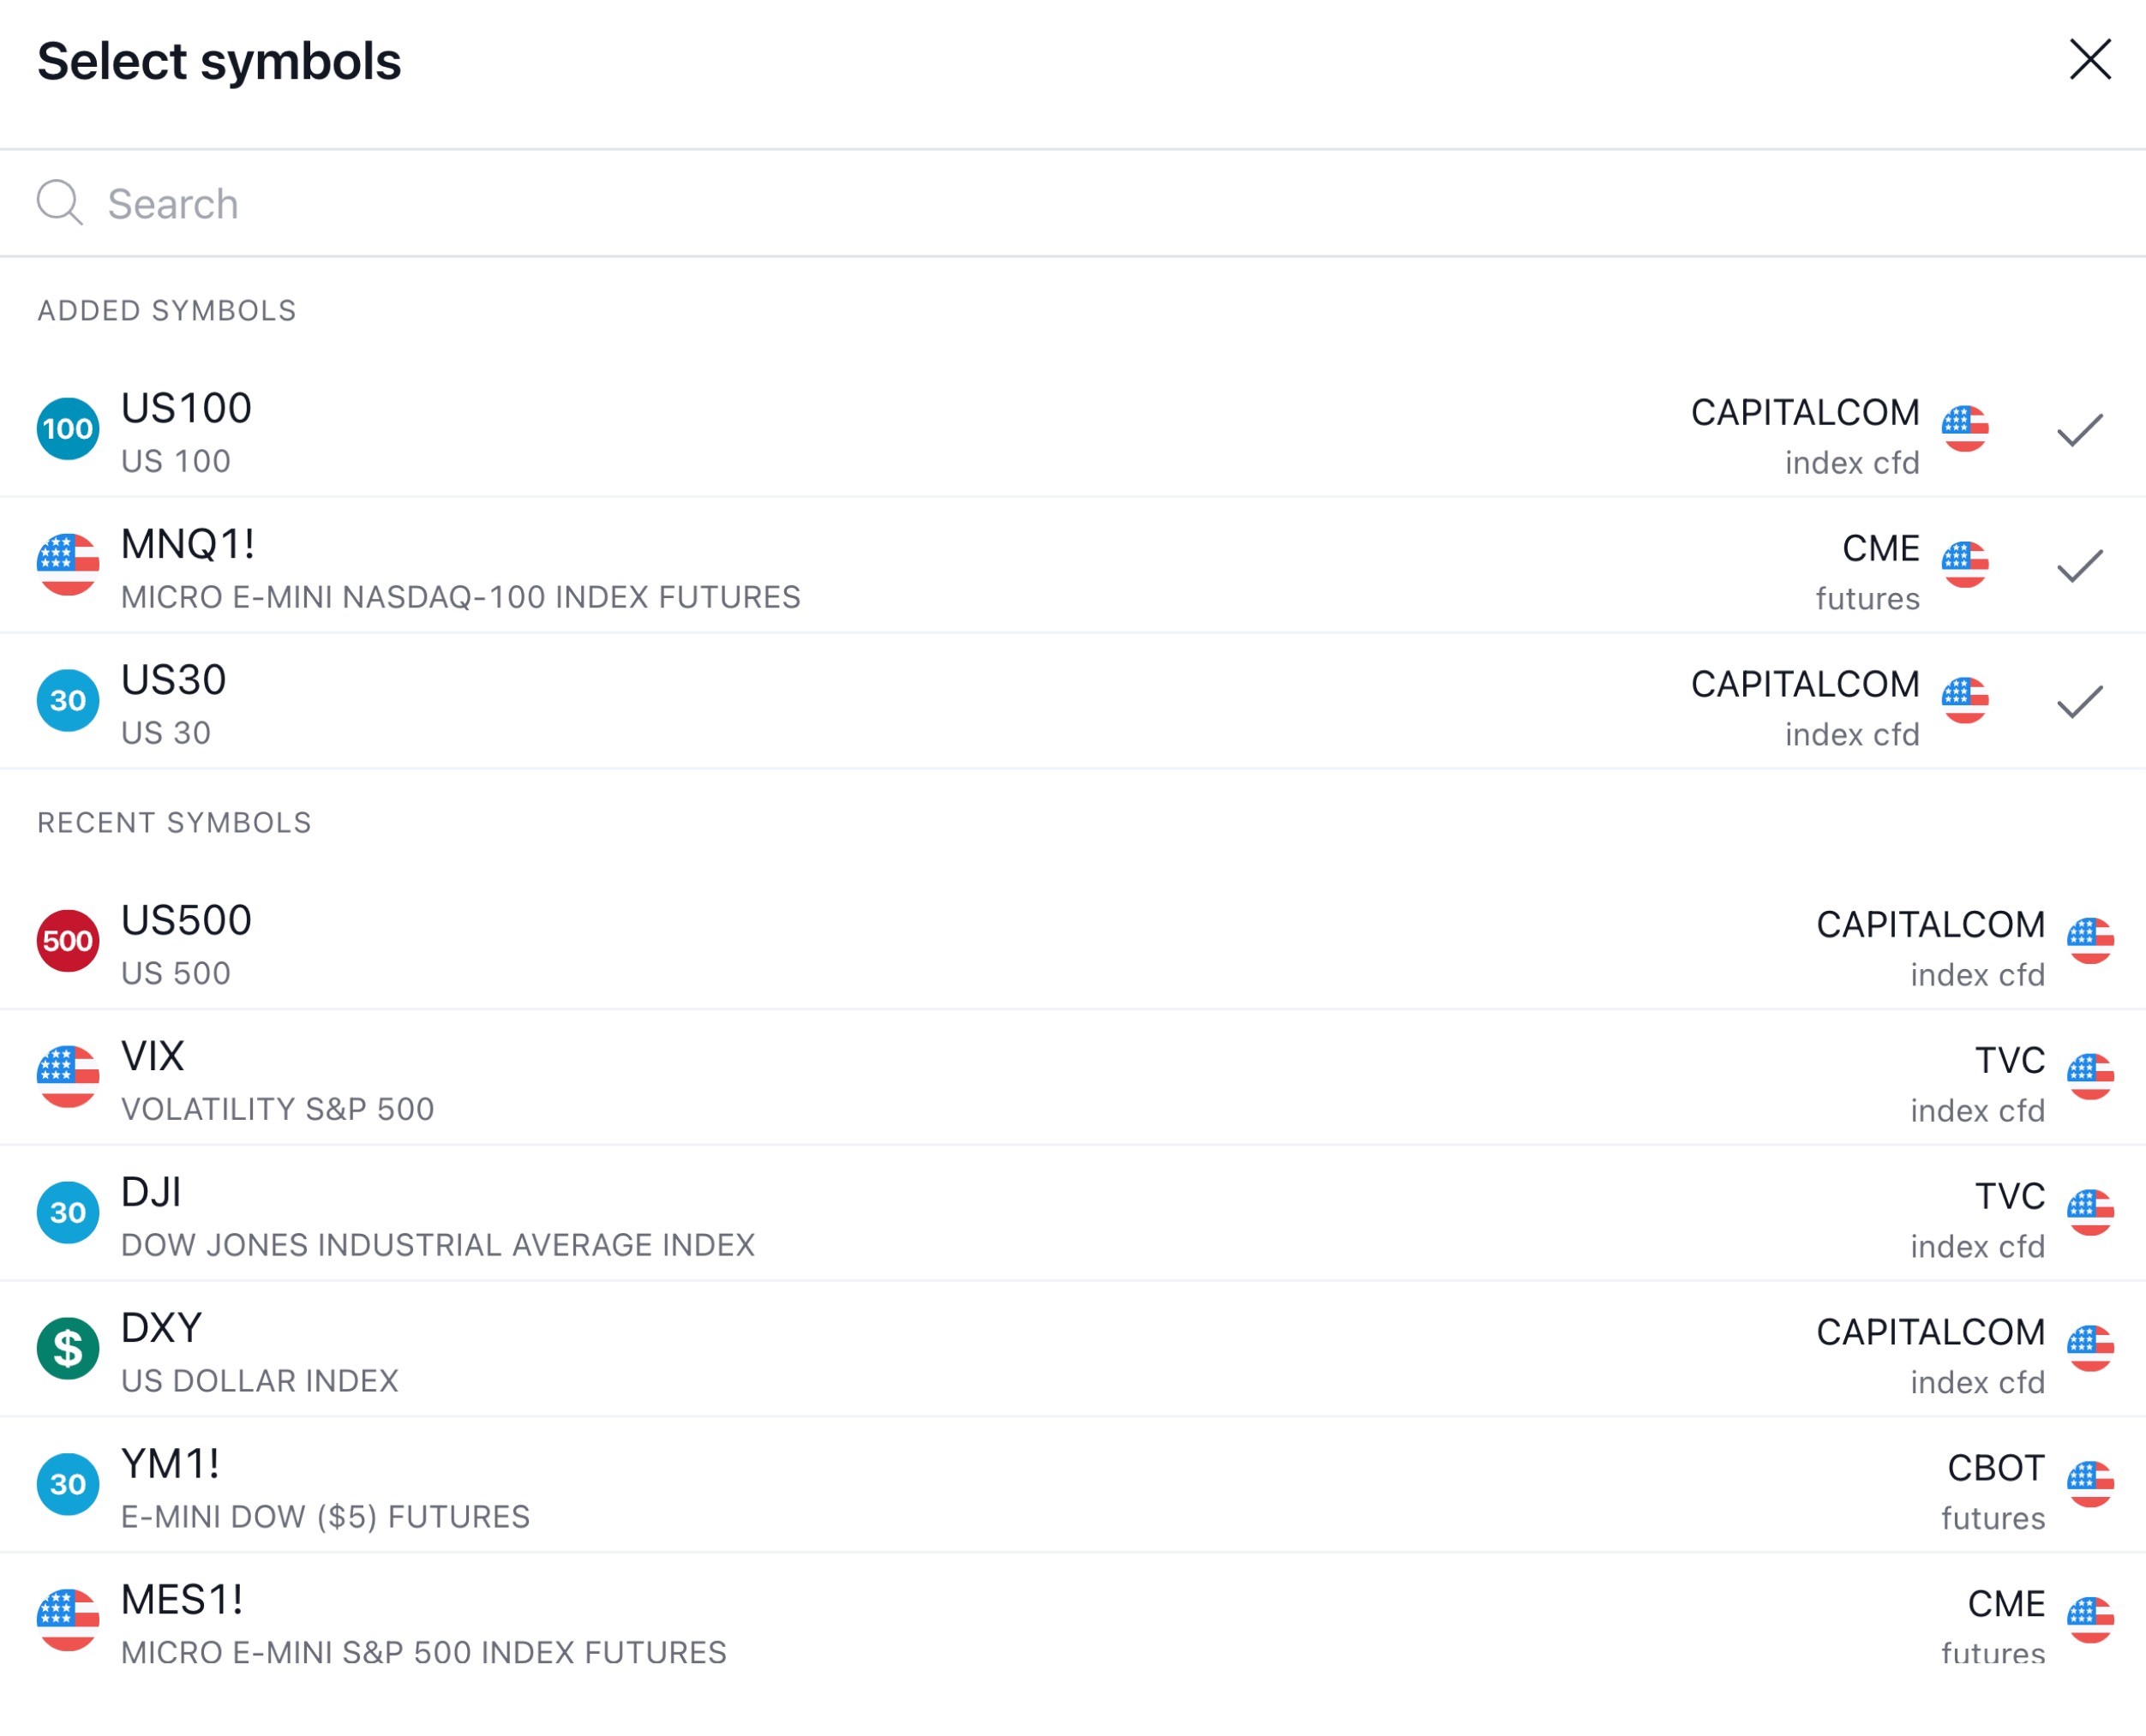
Task: Click the red US500 logo icon
Action: pos(68,941)
